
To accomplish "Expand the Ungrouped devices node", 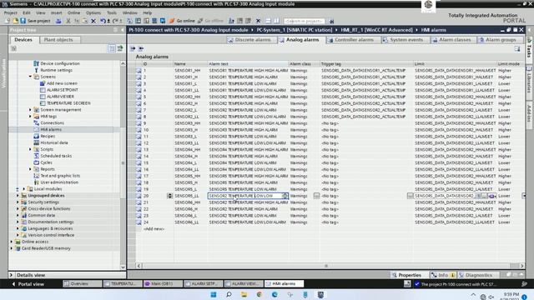I will coord(18,196).
